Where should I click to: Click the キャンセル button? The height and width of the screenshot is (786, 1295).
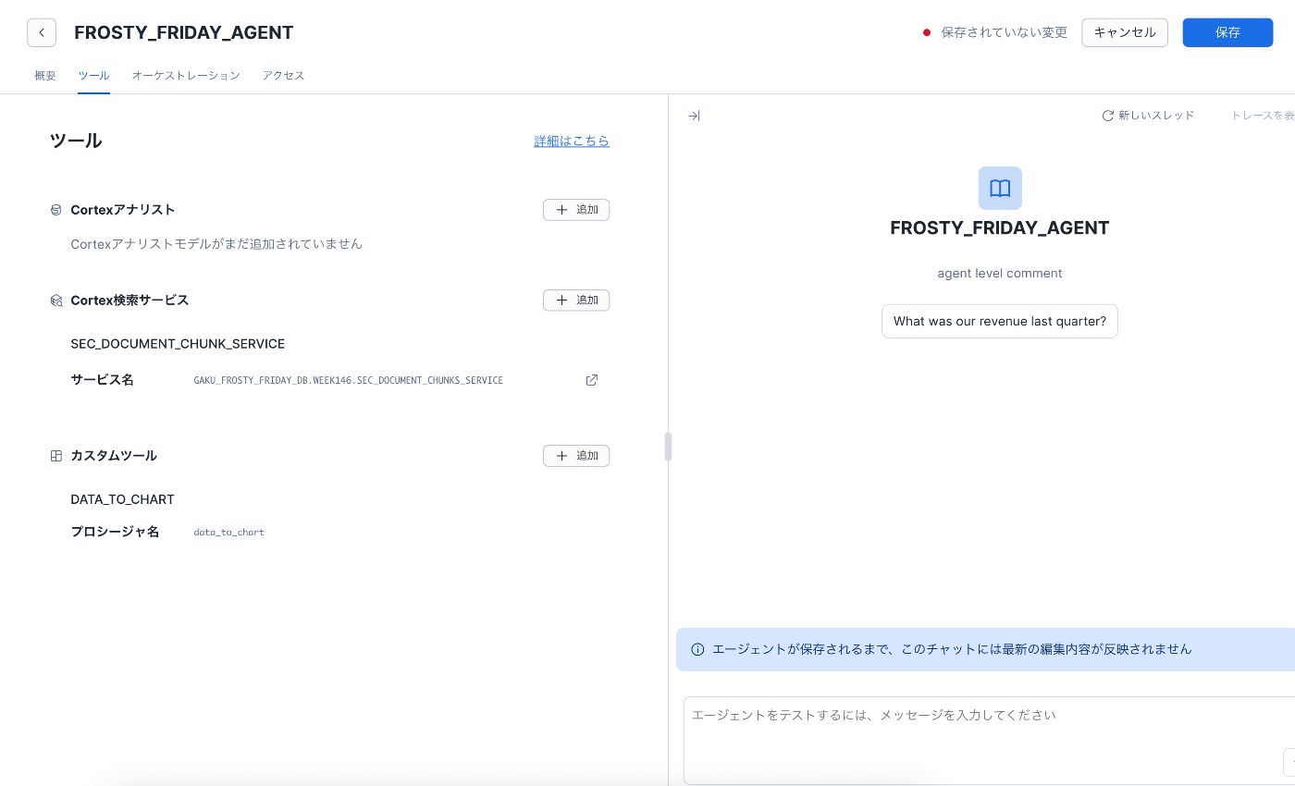point(1125,32)
